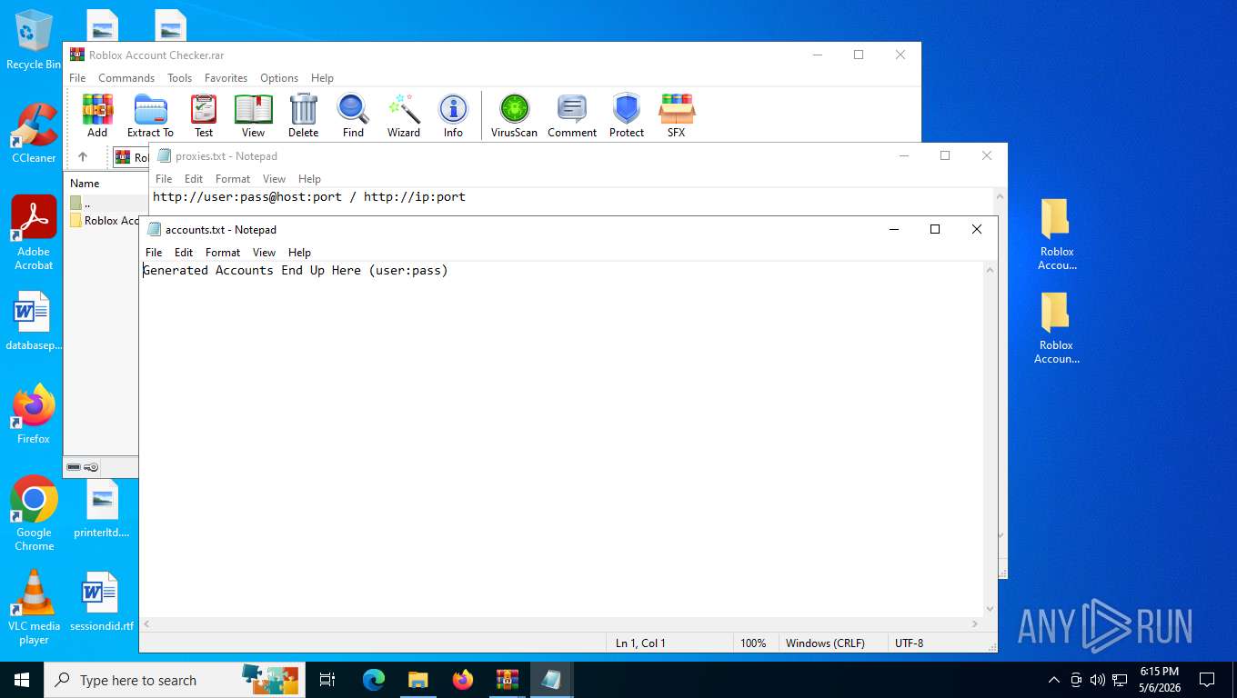Click the Test archive icon

click(204, 115)
